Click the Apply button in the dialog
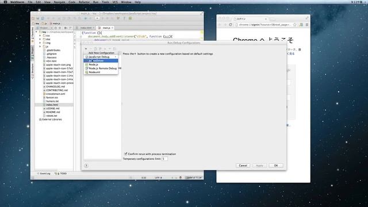This screenshot has height=207, width=368. click(259, 166)
